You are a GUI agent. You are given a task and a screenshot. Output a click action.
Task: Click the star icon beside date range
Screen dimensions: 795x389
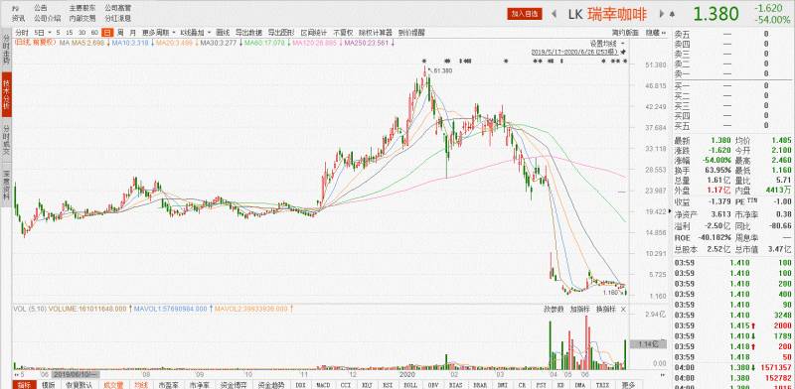623,52
